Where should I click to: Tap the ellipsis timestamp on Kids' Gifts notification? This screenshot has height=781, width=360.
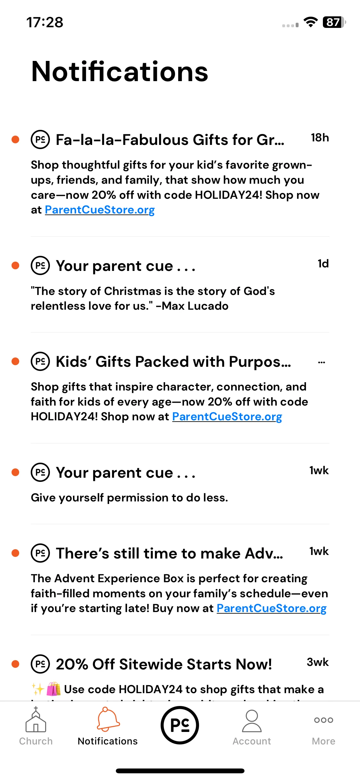[322, 362]
